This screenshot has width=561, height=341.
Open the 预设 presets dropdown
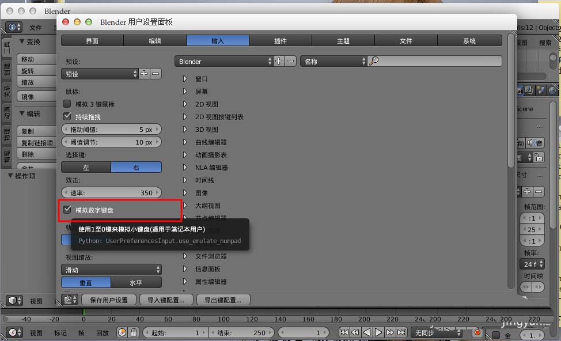click(100, 74)
